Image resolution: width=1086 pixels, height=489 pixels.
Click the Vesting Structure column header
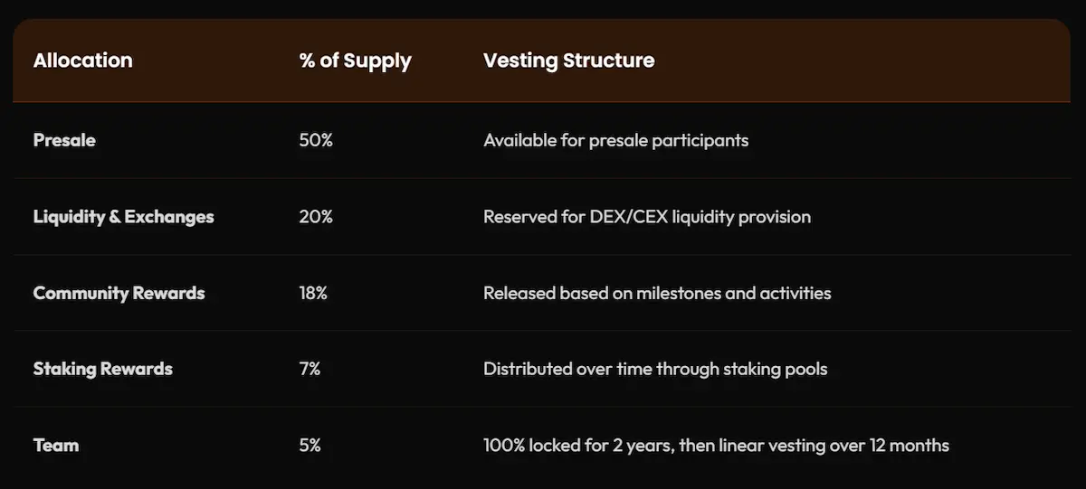coord(568,61)
